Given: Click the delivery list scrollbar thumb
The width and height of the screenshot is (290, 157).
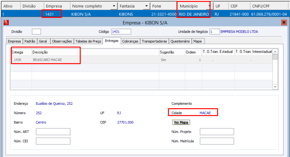Looking at the screenshot, I should point(275,57).
